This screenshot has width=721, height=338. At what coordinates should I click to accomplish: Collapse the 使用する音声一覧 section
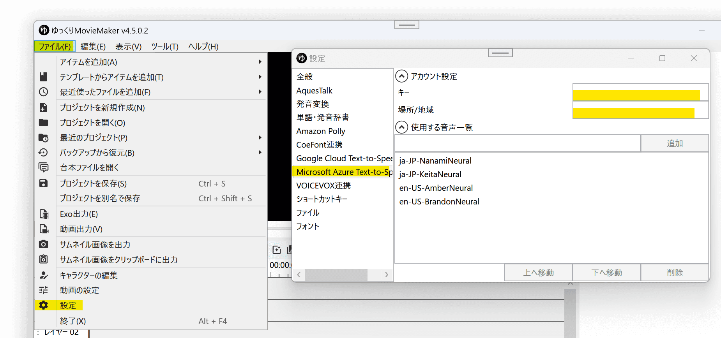point(402,127)
